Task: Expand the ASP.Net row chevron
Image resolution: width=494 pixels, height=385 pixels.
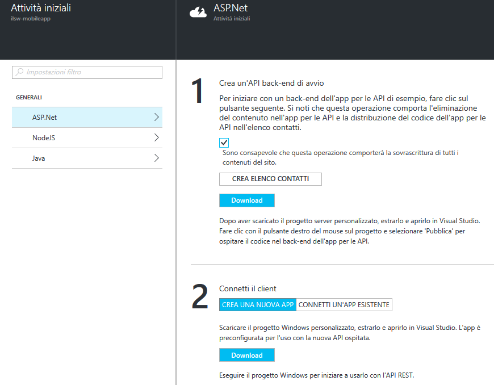Action: [x=157, y=117]
